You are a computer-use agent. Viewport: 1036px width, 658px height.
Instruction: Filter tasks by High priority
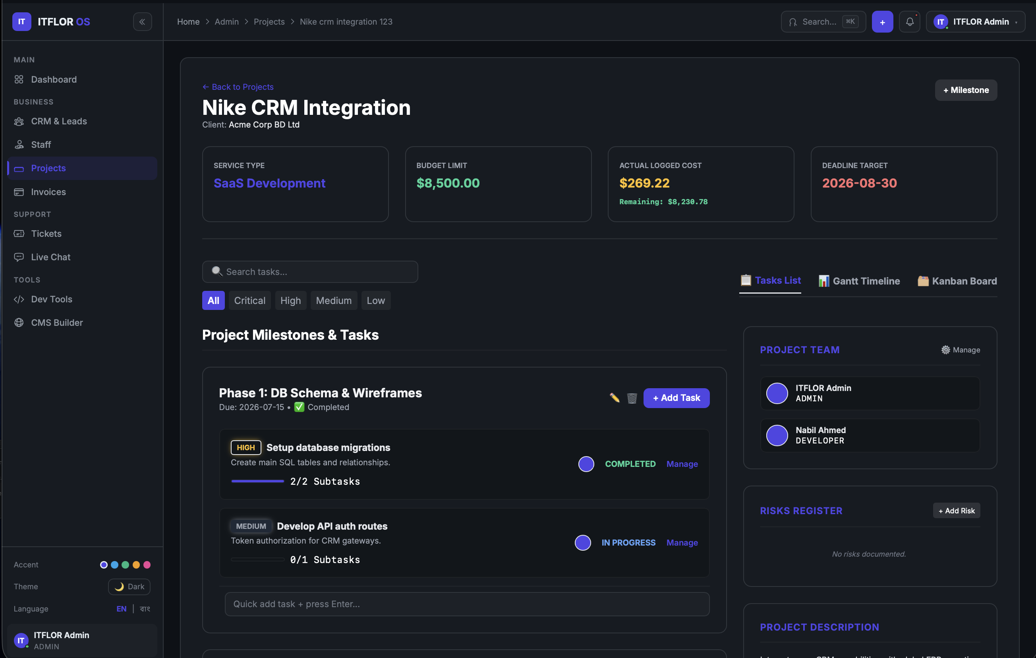coord(290,300)
